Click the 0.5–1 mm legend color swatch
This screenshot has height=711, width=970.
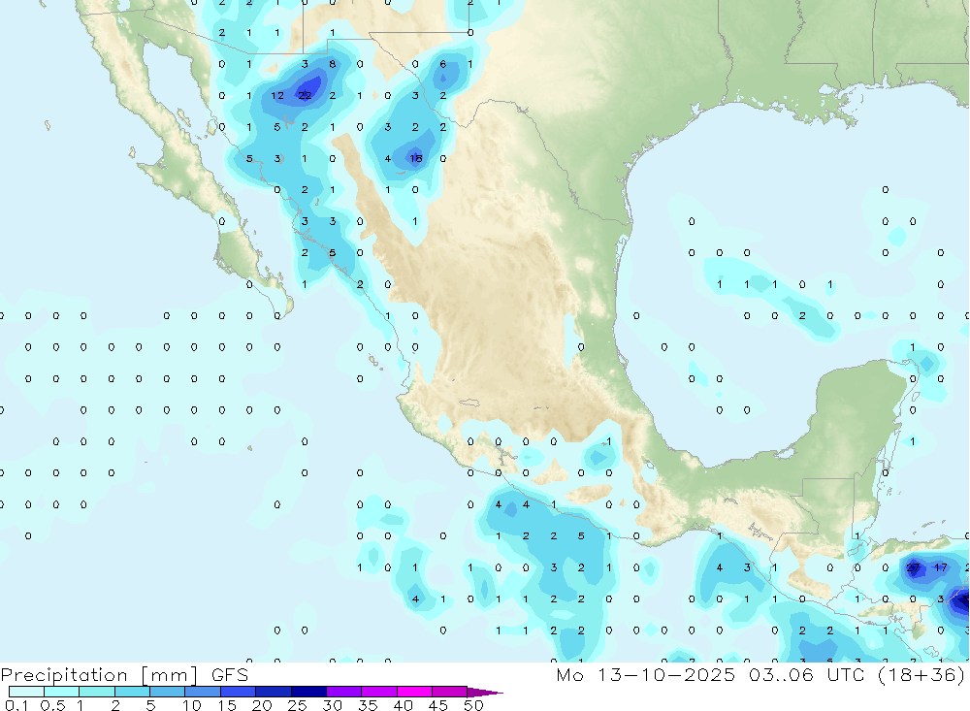point(62,692)
